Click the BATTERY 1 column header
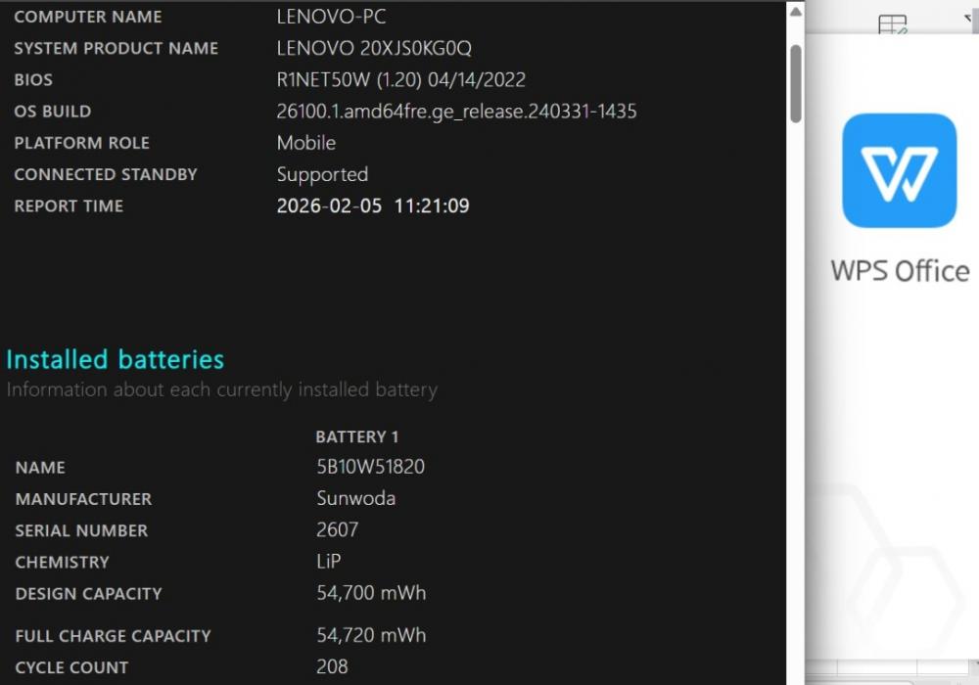The image size is (979, 685). [x=356, y=436]
